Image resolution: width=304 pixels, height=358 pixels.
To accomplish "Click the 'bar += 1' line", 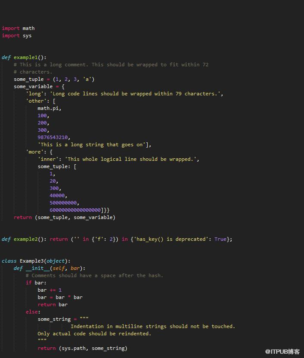I will pos(50,290).
